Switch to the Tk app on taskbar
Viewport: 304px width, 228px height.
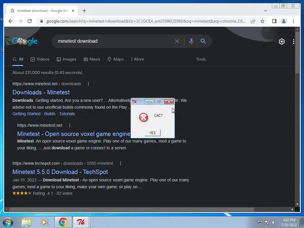point(81,222)
